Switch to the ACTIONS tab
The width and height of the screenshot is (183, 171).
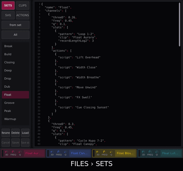coord(22,15)
